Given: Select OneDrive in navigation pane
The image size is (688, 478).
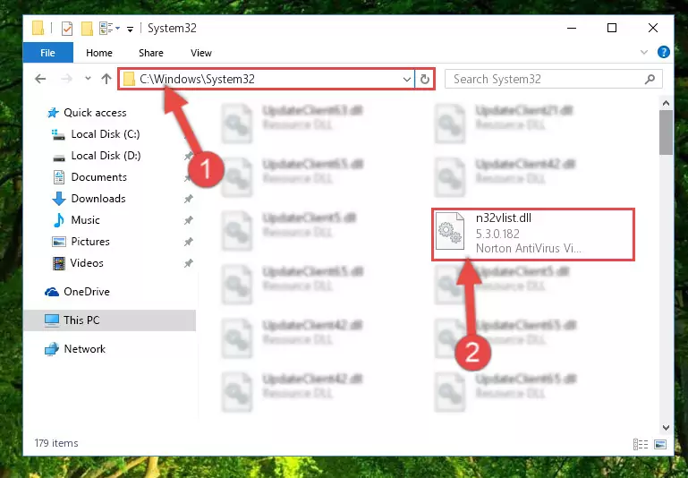Looking at the screenshot, I should click(x=87, y=292).
